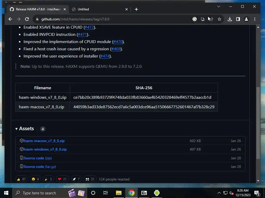Open Chrome downloads from the toolbar
Screen dimensions: 265x198
pyautogui.click(x=230, y=19)
